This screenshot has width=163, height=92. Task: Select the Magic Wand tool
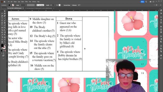[2, 14]
